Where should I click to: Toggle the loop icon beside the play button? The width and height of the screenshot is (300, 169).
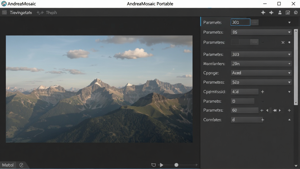click(x=154, y=165)
